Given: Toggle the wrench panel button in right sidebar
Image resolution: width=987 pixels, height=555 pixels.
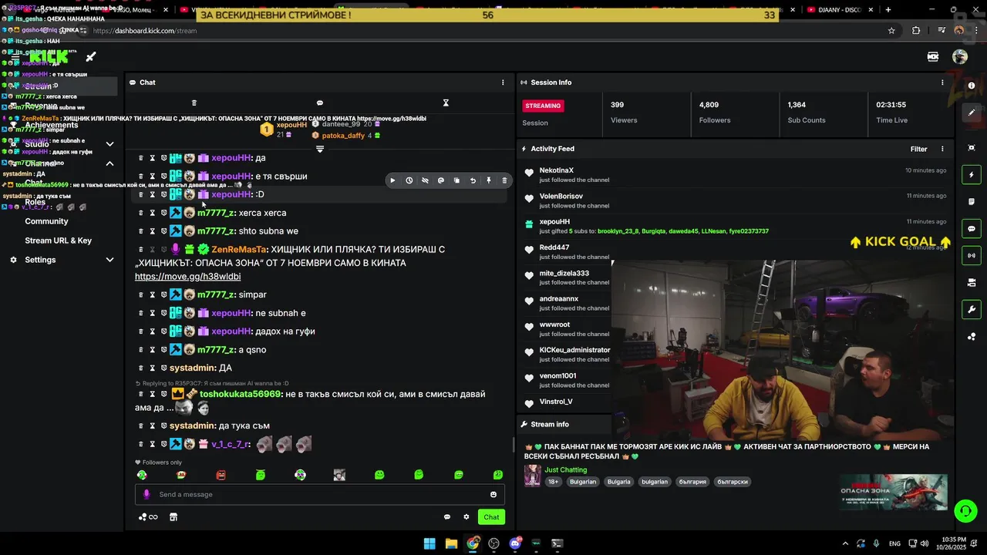Looking at the screenshot, I should point(972,310).
